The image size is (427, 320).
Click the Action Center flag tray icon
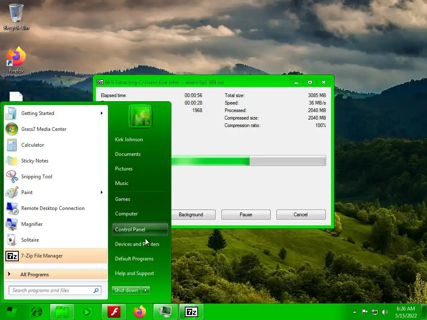pyautogui.click(x=364, y=312)
